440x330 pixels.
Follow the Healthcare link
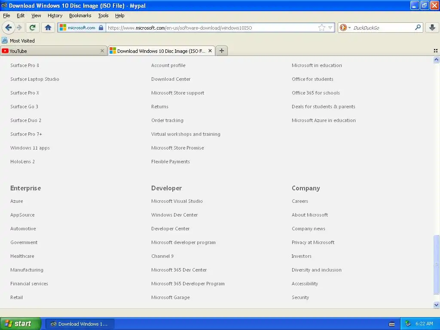tap(22, 256)
